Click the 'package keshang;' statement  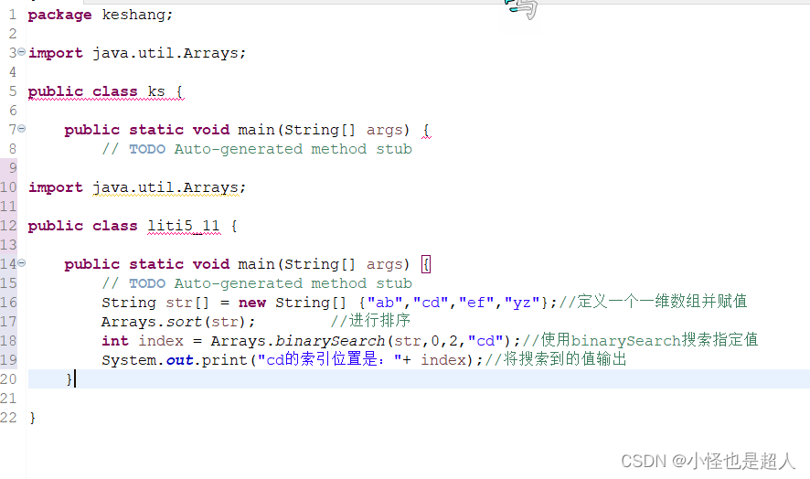[101, 15]
